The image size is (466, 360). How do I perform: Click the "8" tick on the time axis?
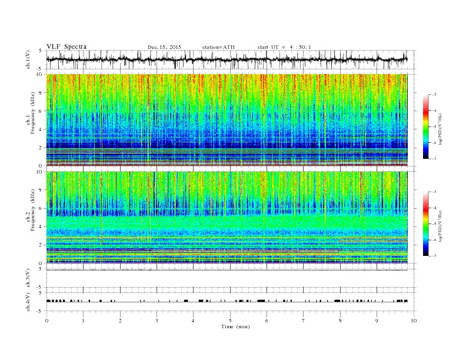pos(340,321)
